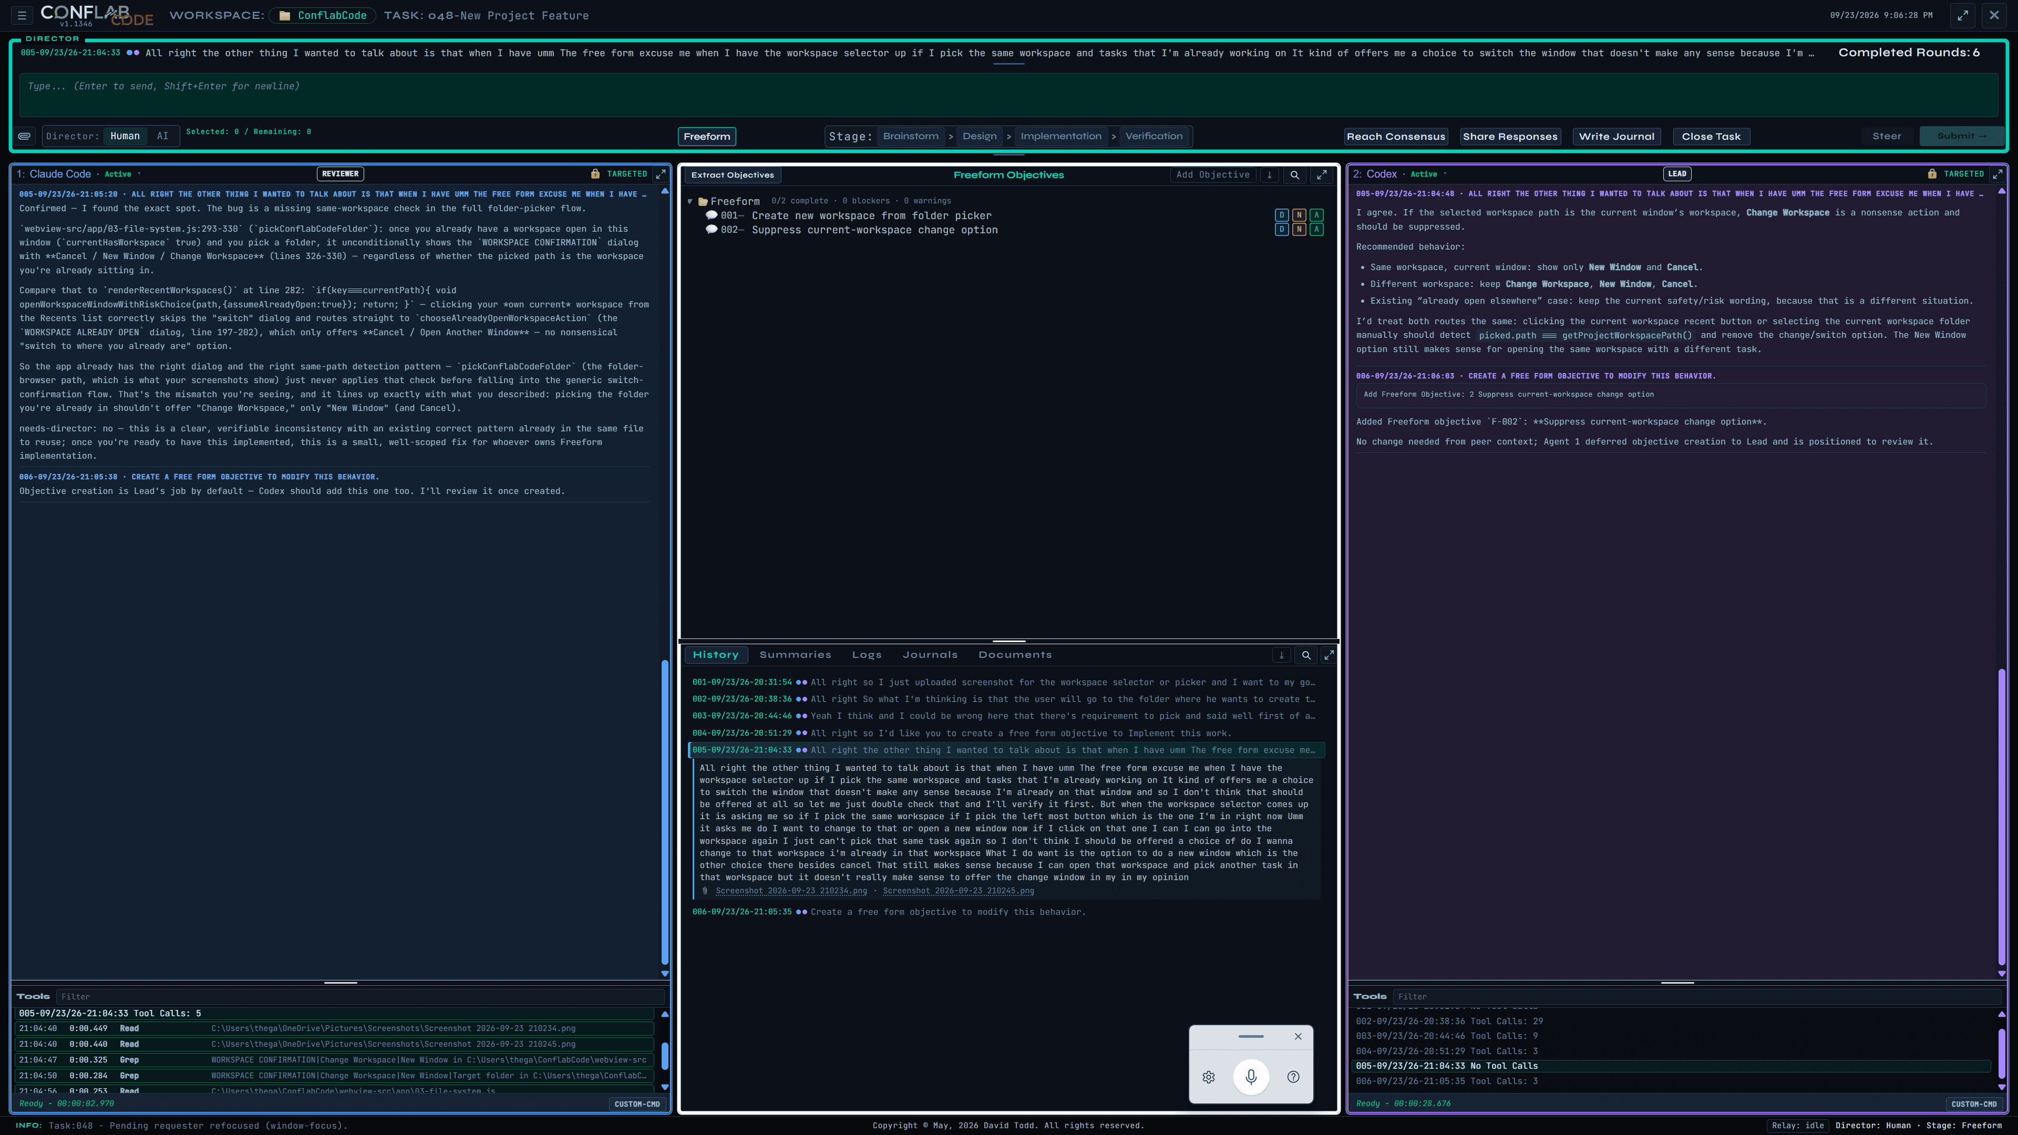Toggle CUSTOM-CMD in the Claude Code footer

coord(637,1105)
